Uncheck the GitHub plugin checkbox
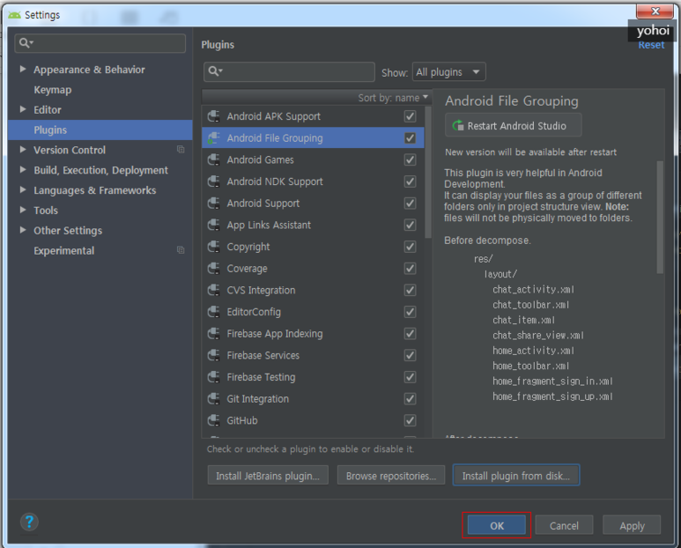 (x=410, y=420)
